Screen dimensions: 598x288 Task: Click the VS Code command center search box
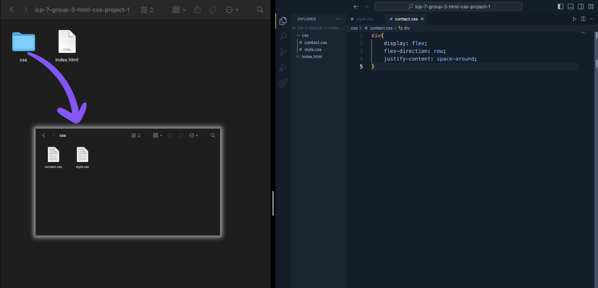click(448, 6)
